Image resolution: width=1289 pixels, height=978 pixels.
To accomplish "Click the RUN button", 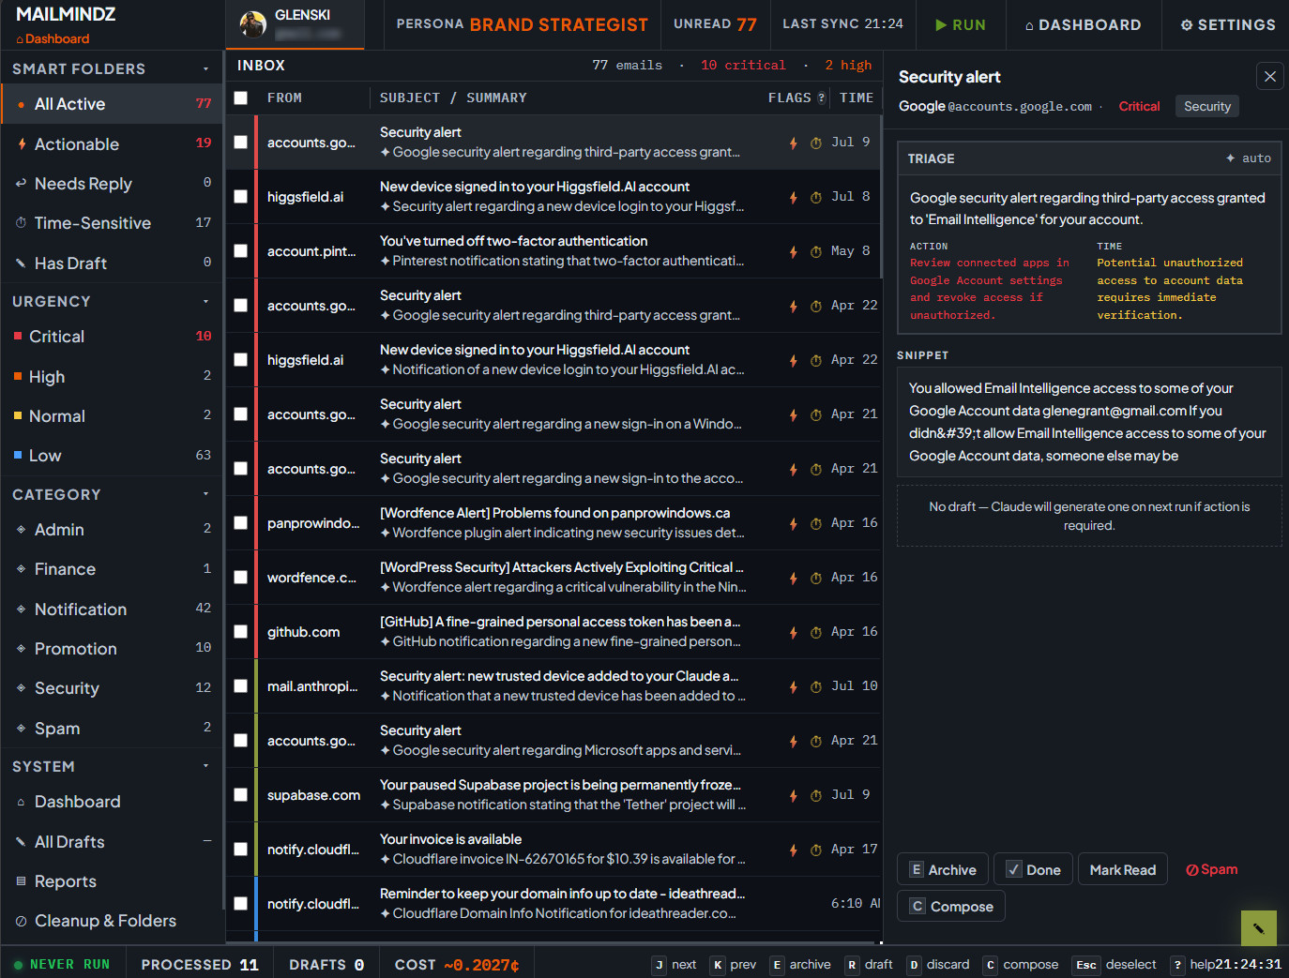I will click(960, 24).
